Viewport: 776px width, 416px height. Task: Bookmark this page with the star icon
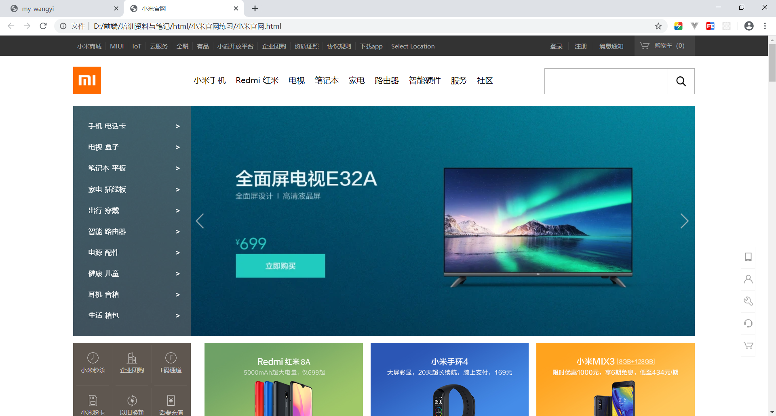pos(658,26)
